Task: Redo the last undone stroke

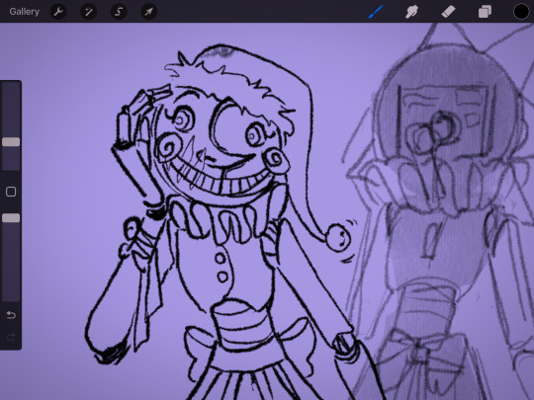Action: pyautogui.click(x=11, y=337)
